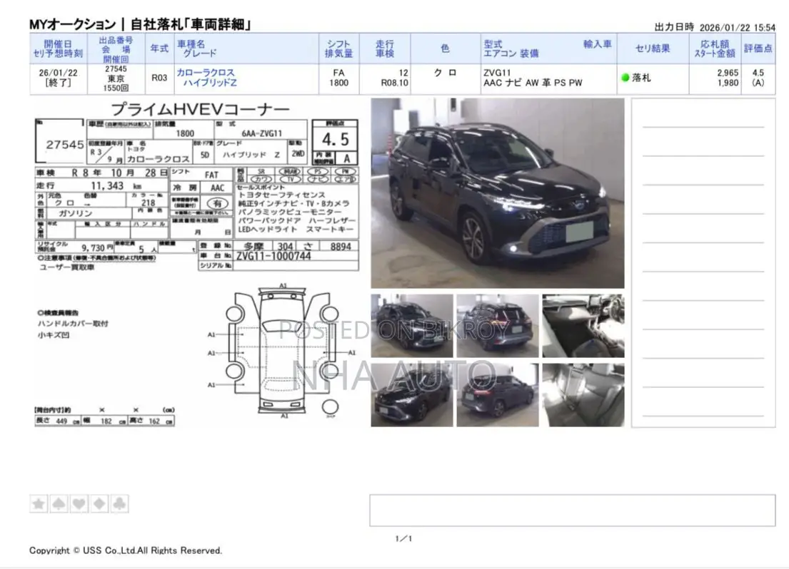Viewport: 789px width, 569px height.
Task: Click the FA 1800 shift cell
Action: point(338,78)
